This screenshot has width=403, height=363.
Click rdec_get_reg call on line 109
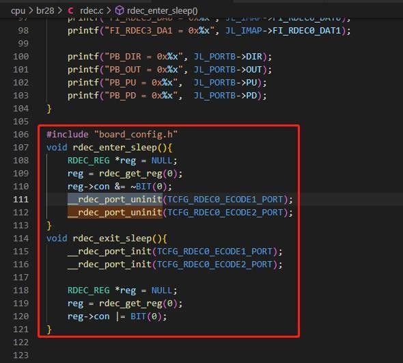(130, 174)
